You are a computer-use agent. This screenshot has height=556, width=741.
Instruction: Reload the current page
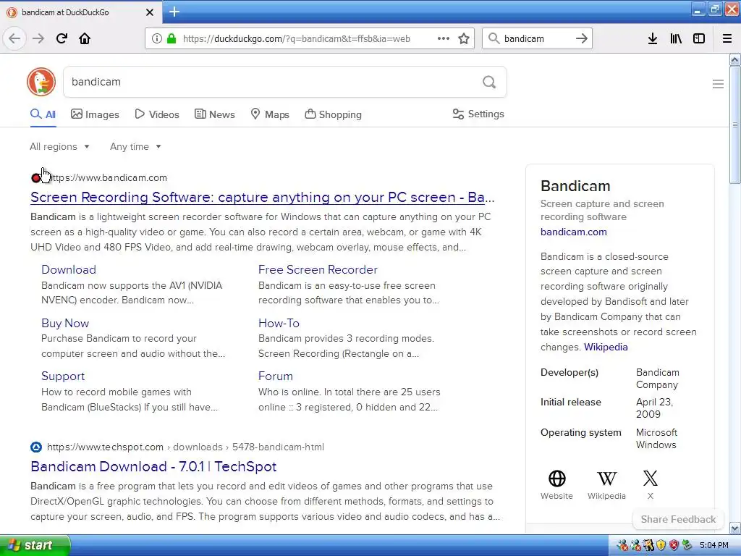tap(62, 38)
